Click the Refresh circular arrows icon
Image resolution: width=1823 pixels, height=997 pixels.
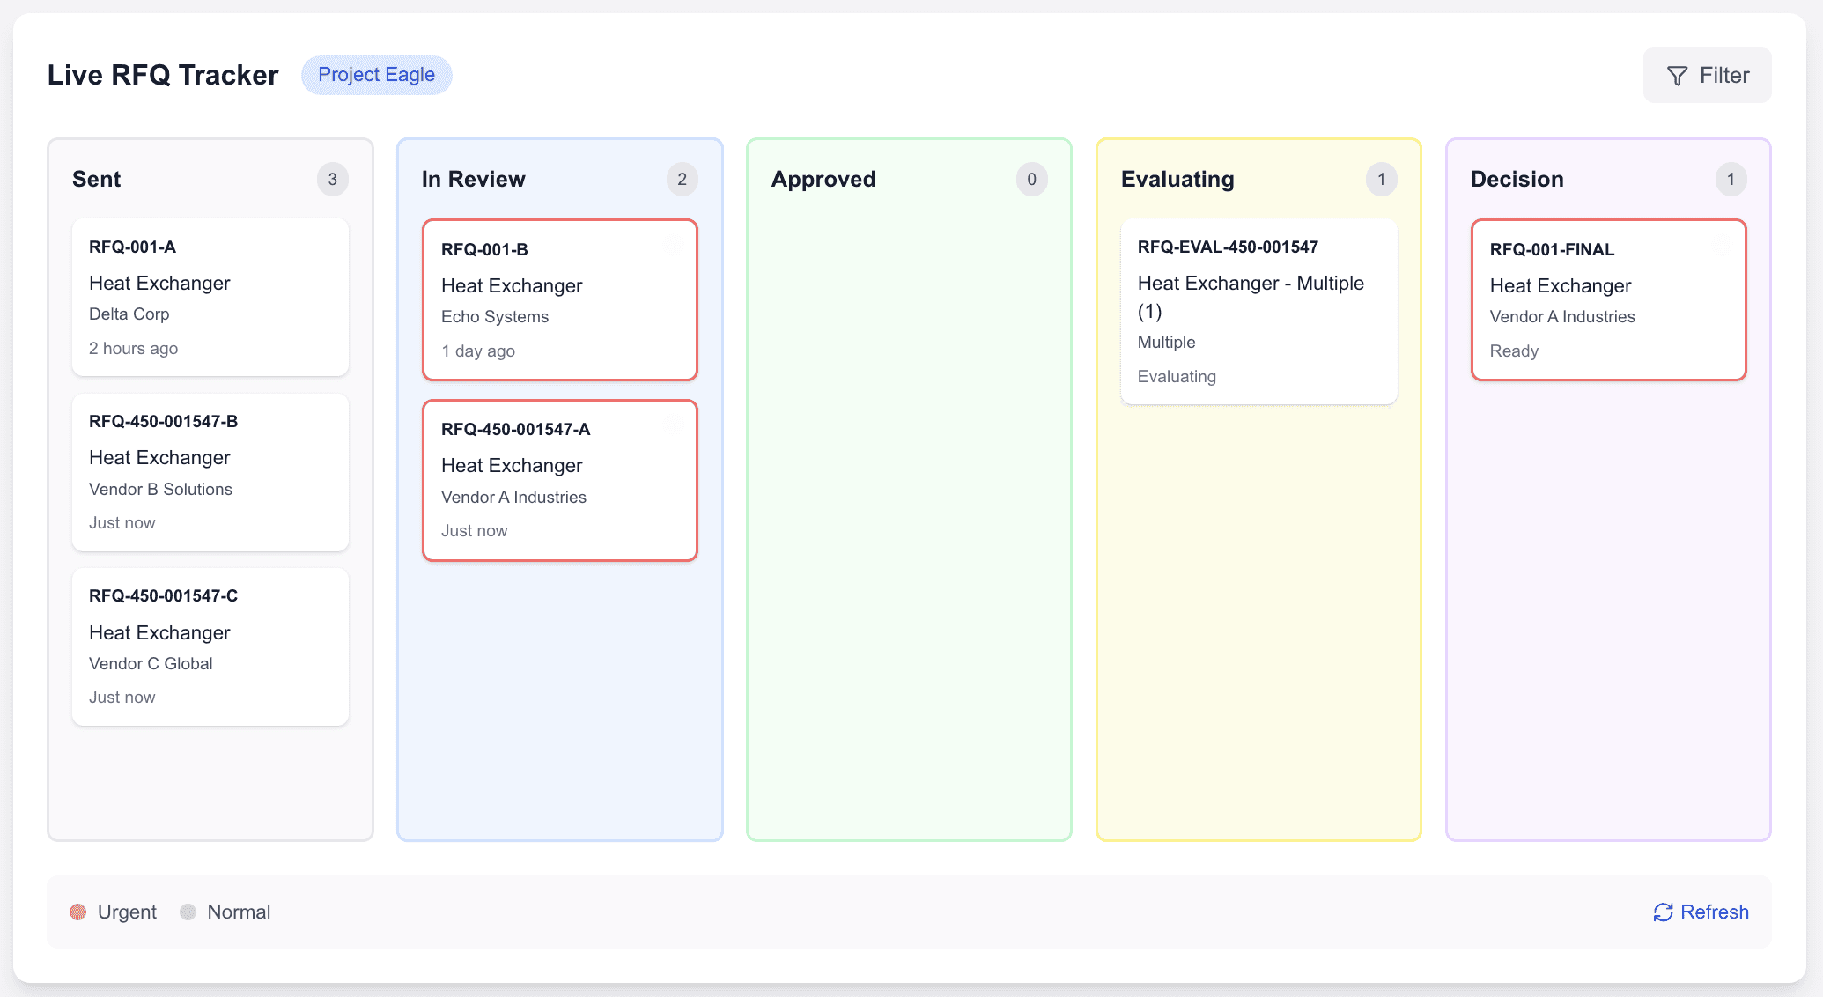coord(1663,912)
